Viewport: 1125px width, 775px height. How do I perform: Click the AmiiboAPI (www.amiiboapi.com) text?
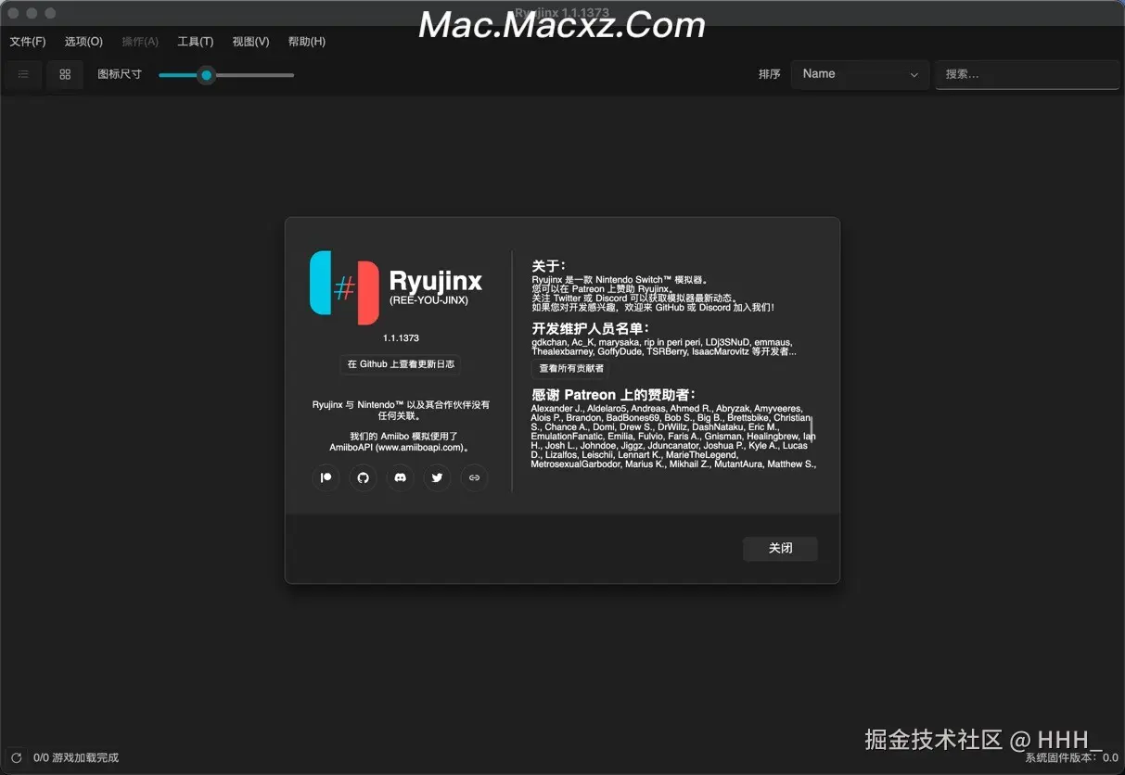[x=399, y=447]
